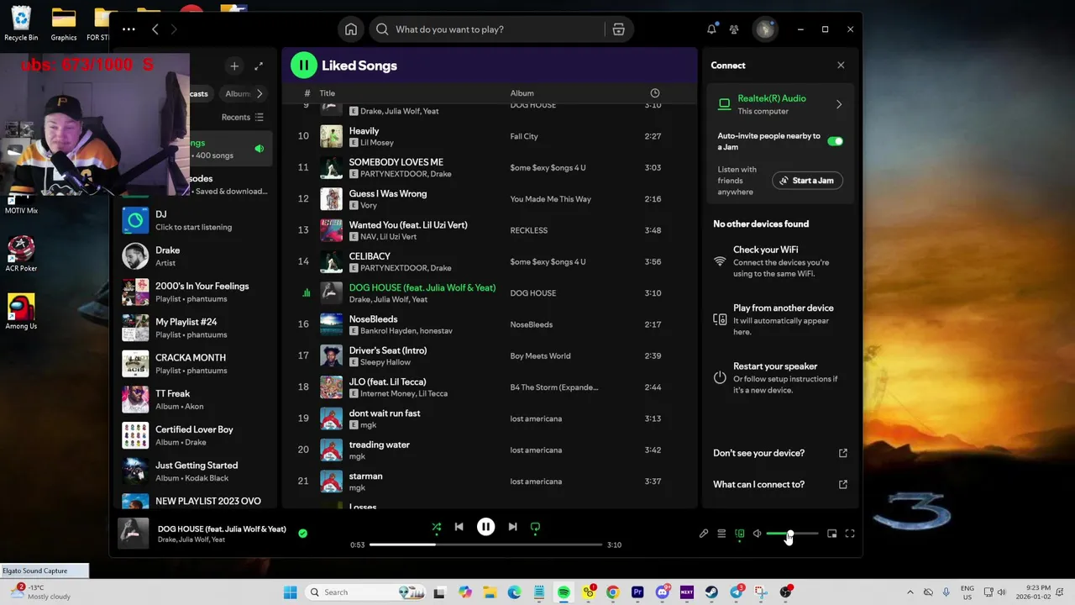
Task: Open the Drake artist in library
Action: (195, 256)
